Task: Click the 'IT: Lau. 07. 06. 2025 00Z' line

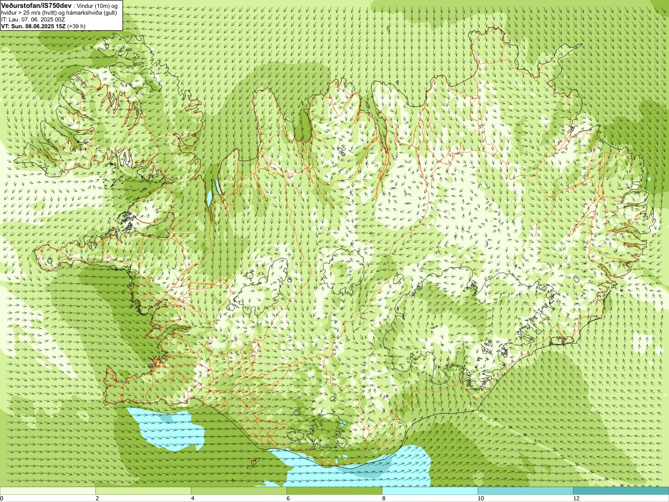Action: pos(33,19)
